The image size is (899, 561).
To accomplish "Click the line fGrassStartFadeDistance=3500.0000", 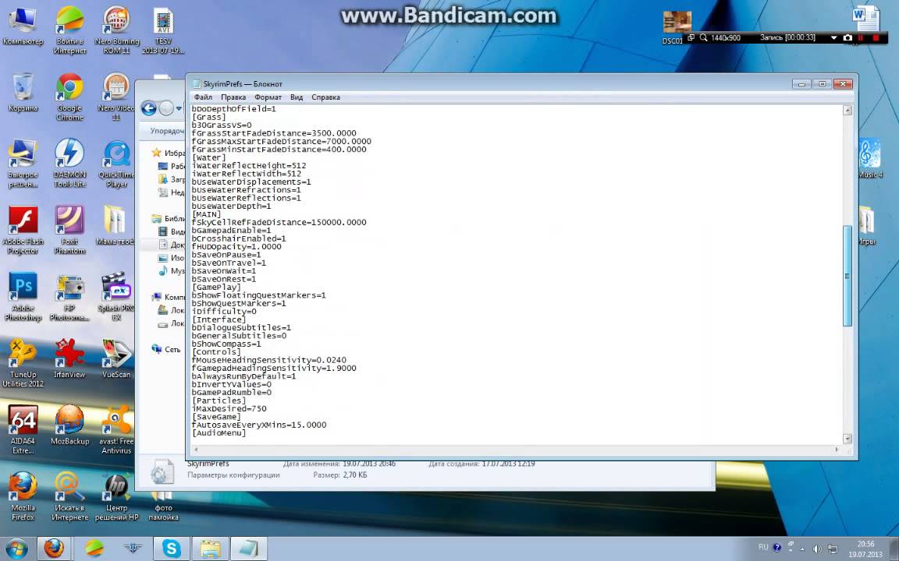I will (274, 133).
